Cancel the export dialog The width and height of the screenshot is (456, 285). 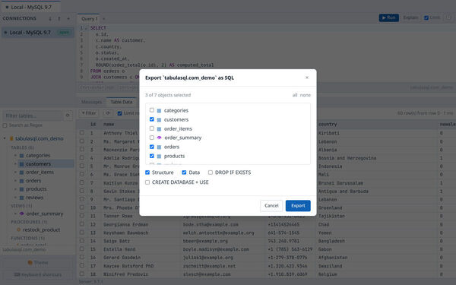pyautogui.click(x=271, y=206)
